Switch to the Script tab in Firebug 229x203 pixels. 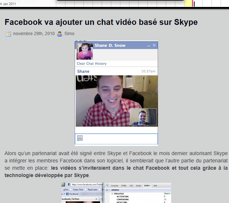(138, 185)
